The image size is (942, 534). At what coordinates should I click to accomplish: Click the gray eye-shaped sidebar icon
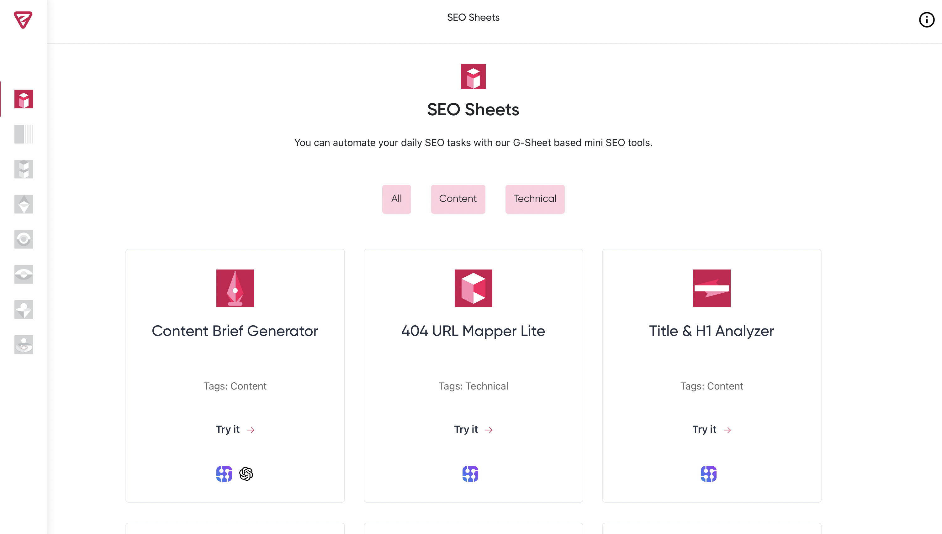(x=24, y=274)
